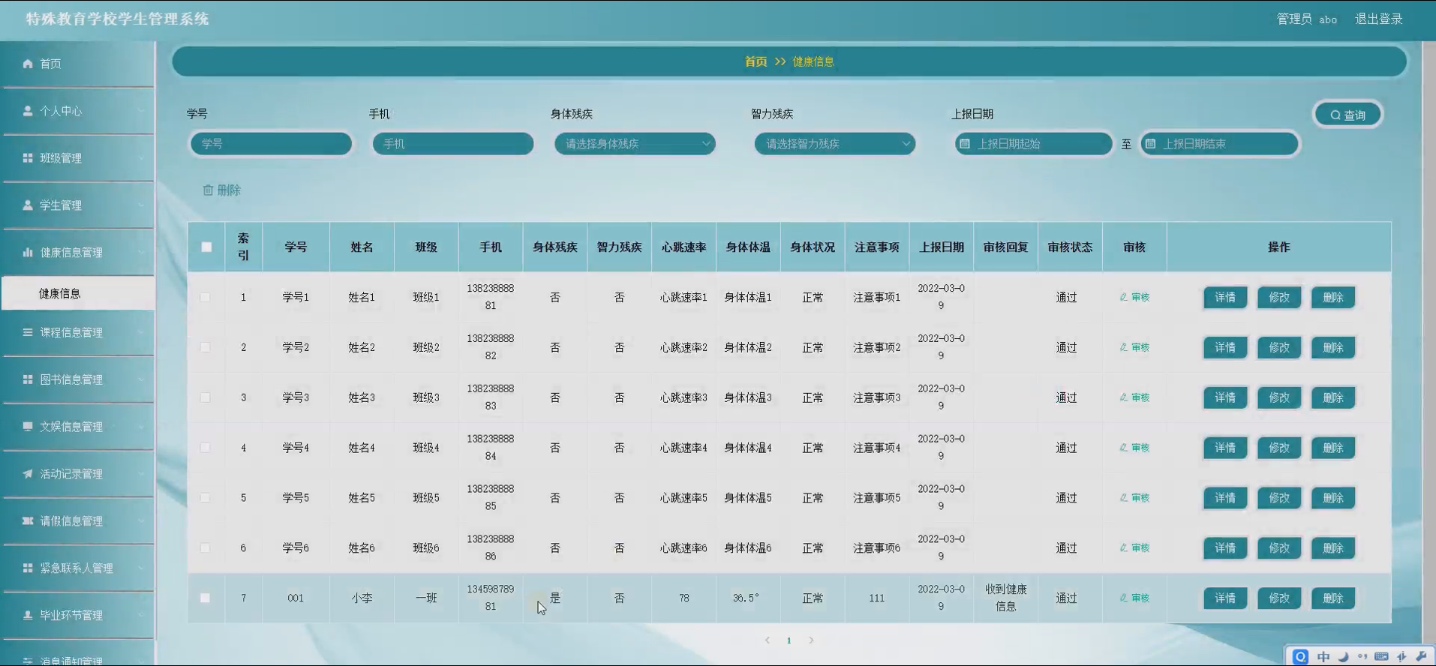
Task: Click the grid icon beside 紧急联系人管理
Action: (28, 568)
